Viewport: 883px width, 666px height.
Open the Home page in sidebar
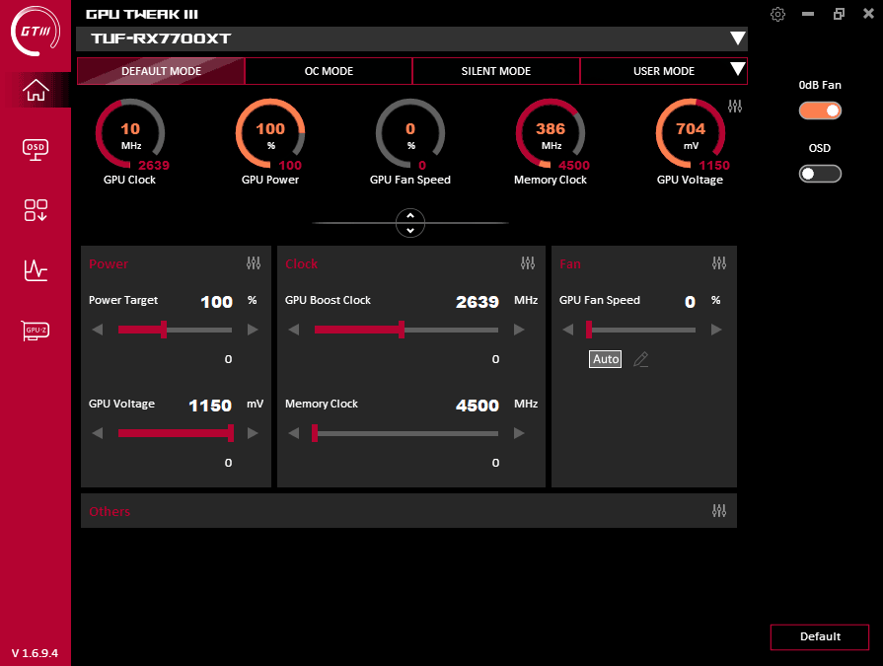tap(36, 90)
